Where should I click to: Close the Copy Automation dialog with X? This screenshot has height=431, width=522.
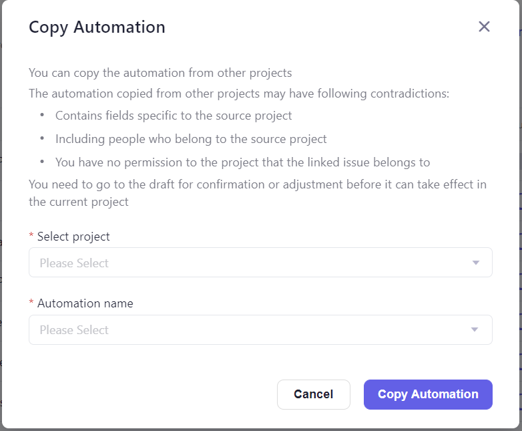[484, 27]
